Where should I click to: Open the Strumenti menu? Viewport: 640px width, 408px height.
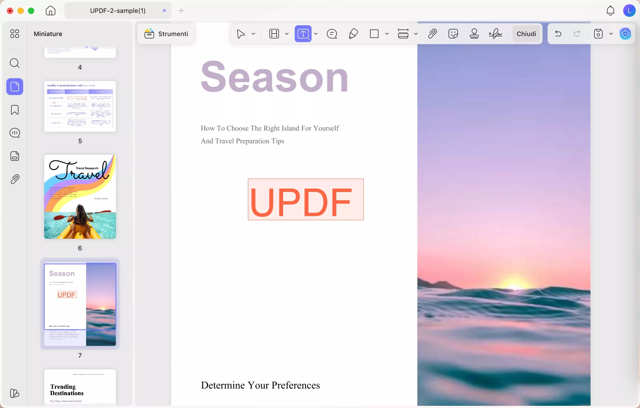pos(166,34)
